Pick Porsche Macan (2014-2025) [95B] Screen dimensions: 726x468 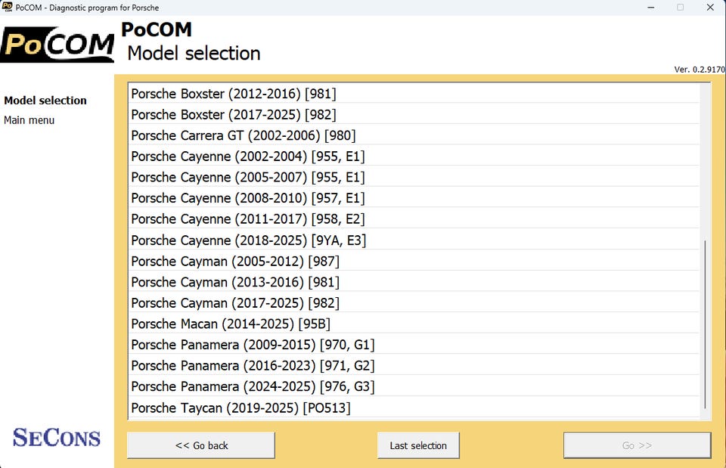pos(231,324)
